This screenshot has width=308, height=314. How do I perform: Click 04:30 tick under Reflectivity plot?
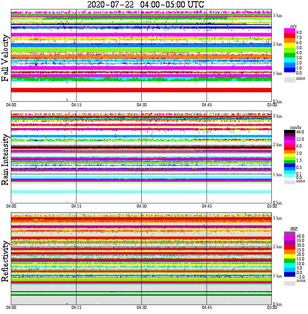pos(142,307)
